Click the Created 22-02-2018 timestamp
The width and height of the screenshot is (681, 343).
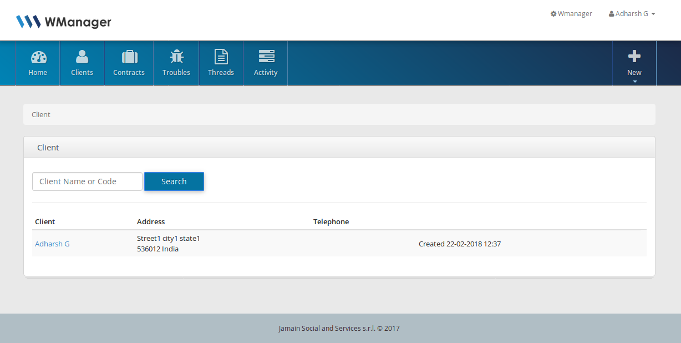tap(459, 244)
